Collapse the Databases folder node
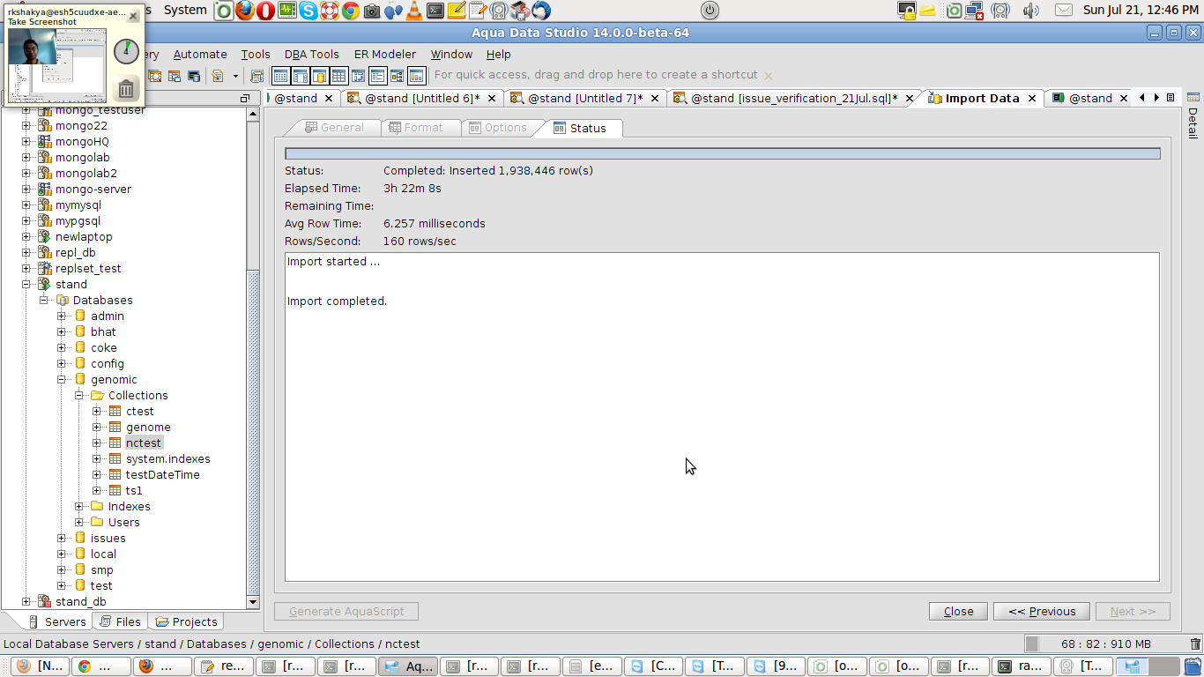 43,300
